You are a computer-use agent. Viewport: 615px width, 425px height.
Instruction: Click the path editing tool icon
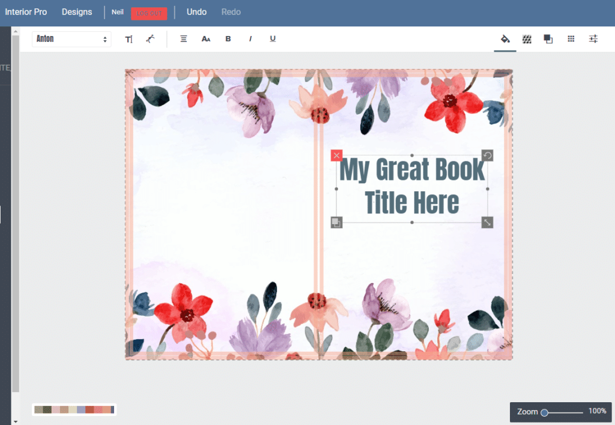151,38
